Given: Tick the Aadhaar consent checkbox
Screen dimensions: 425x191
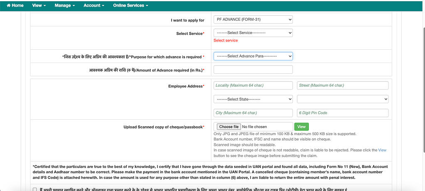Looking at the screenshot, I should tap(35, 190).
